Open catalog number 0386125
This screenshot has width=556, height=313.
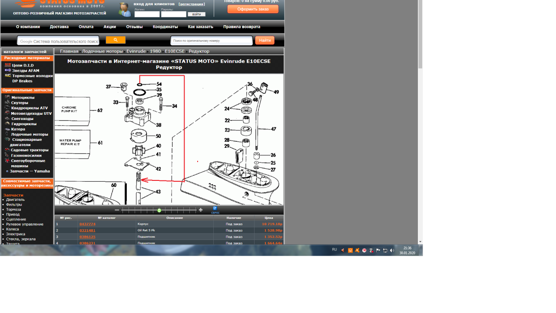(87, 237)
